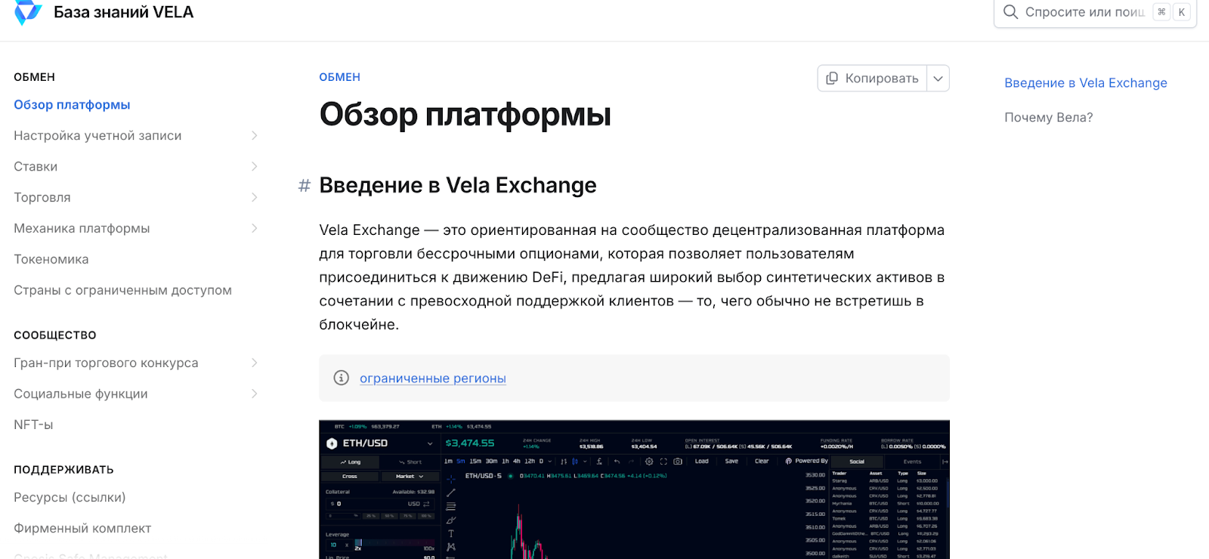The width and height of the screenshot is (1209, 559).
Task: Go to Страны с ограниченным доступом
Action: click(122, 291)
